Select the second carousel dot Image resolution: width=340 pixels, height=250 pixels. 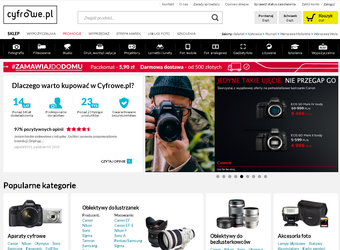point(224,176)
